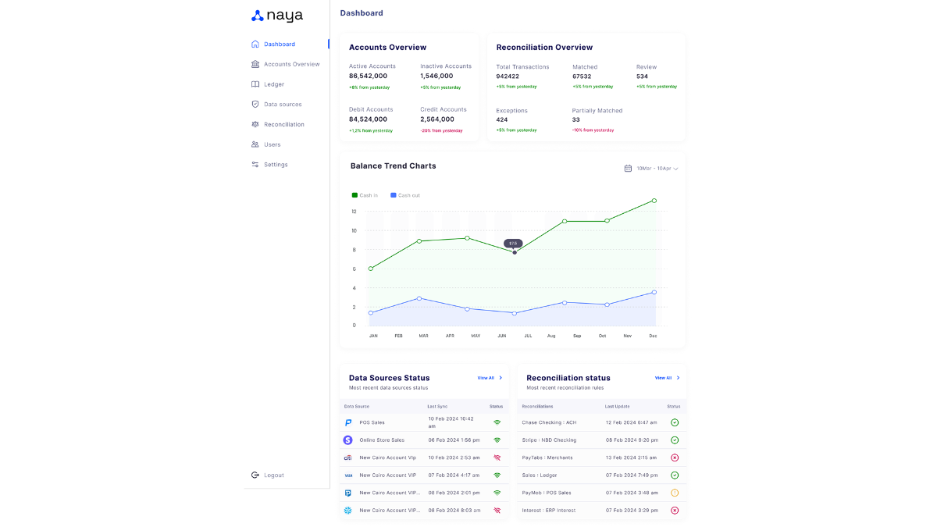
Task: Click Last Update column header
Action: [x=617, y=406]
